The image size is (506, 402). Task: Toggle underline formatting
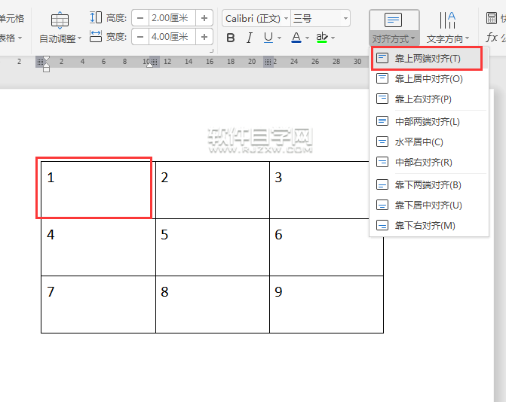coord(268,38)
